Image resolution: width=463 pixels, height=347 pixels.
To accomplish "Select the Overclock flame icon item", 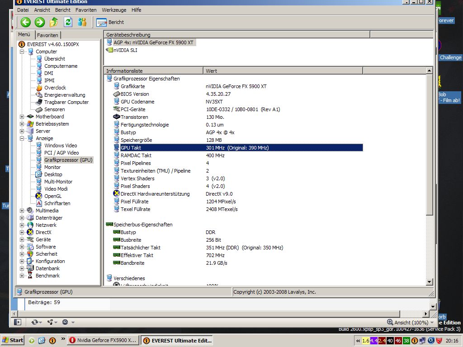I will [39, 88].
